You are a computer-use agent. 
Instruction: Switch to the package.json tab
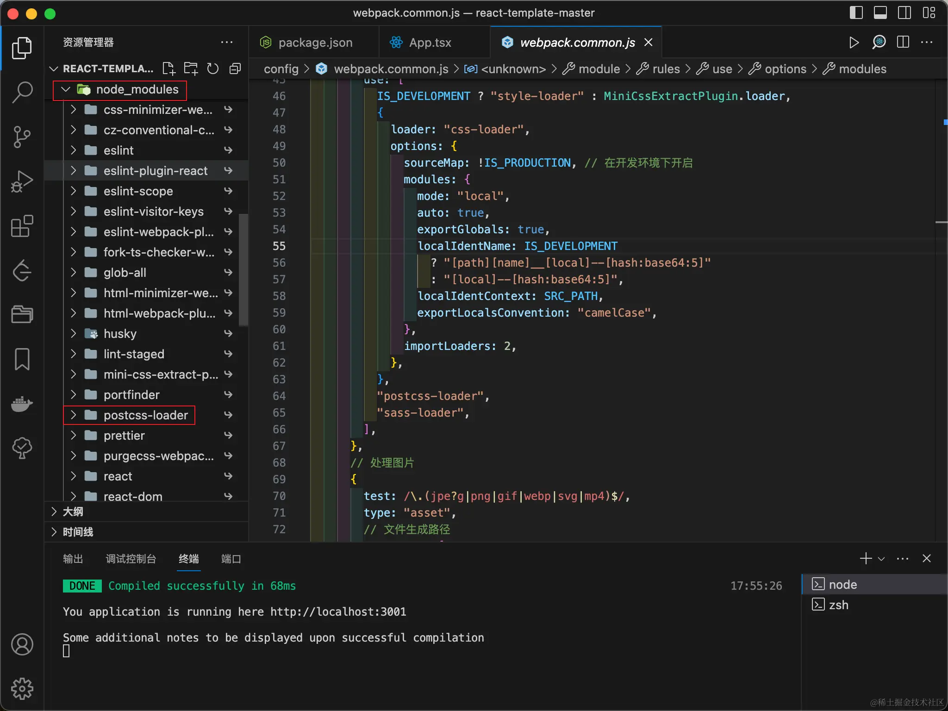(315, 43)
